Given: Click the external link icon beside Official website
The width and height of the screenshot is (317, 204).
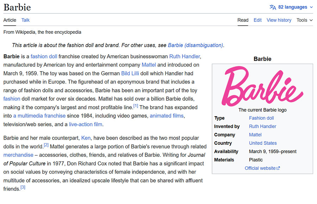Looking at the screenshot, I should click(x=278, y=168).
